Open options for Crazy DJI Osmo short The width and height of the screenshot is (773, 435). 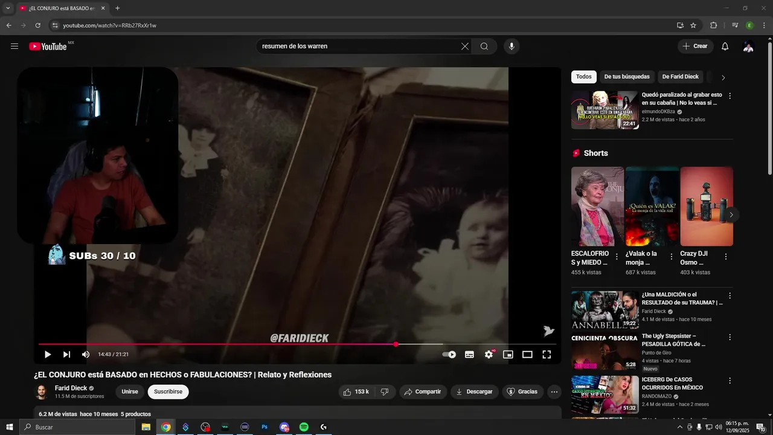[726, 257]
